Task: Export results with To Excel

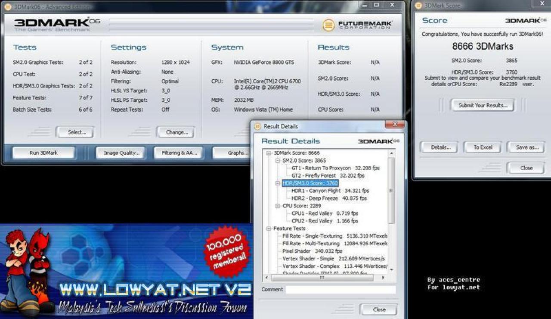Action: 483,147
